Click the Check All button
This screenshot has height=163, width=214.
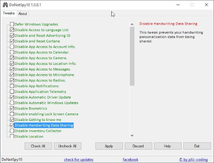click(38, 146)
